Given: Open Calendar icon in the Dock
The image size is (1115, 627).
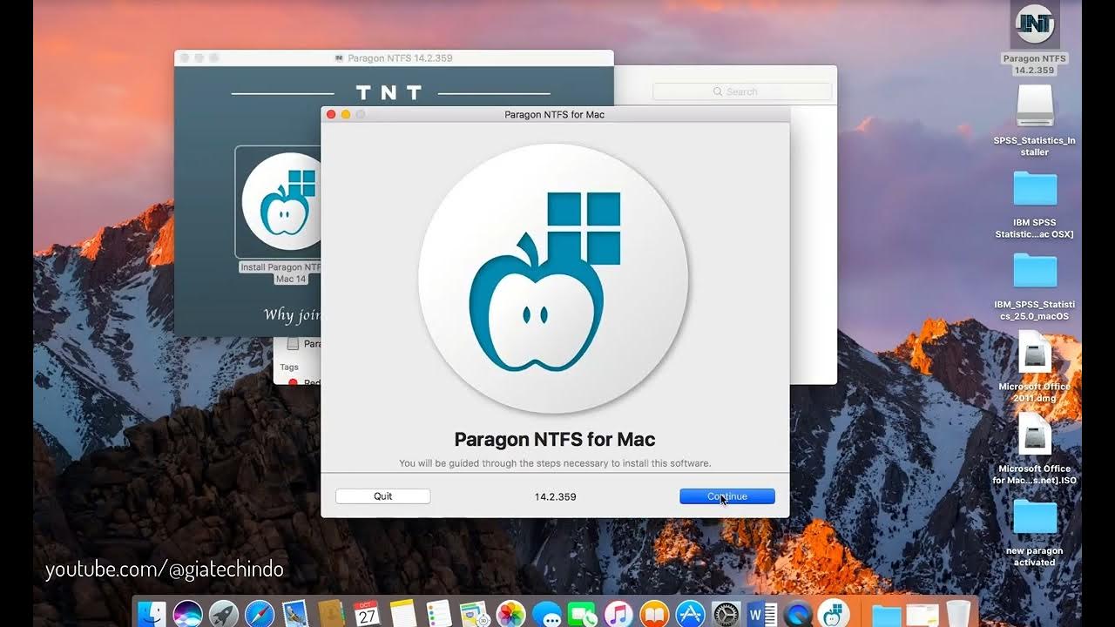Looking at the screenshot, I should coord(367,614).
